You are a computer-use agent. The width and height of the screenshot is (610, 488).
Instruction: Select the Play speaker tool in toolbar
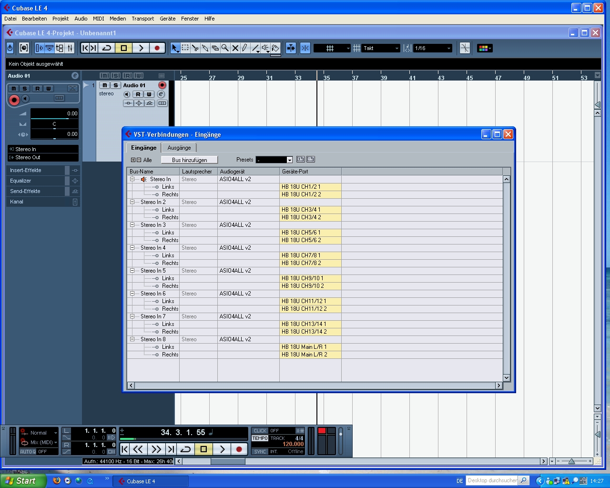(265, 48)
